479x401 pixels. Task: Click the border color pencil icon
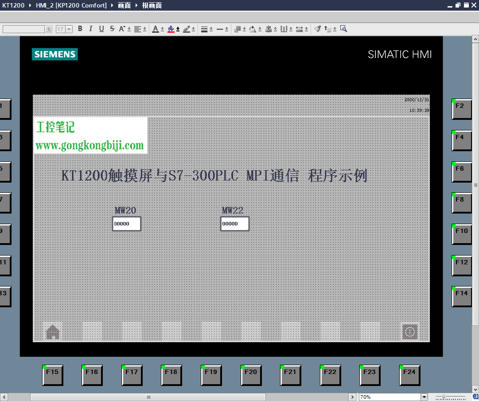pyautogui.click(x=187, y=29)
